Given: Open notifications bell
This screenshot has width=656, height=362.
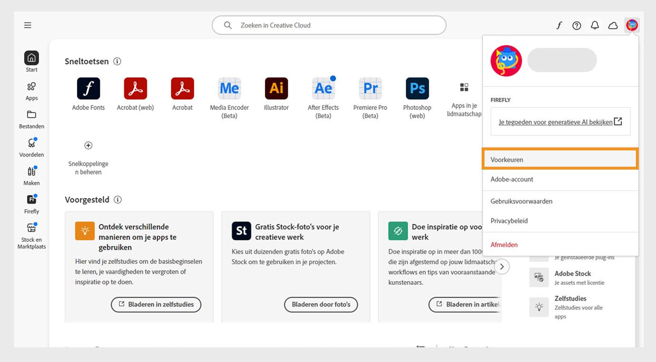Looking at the screenshot, I should pyautogui.click(x=595, y=26).
